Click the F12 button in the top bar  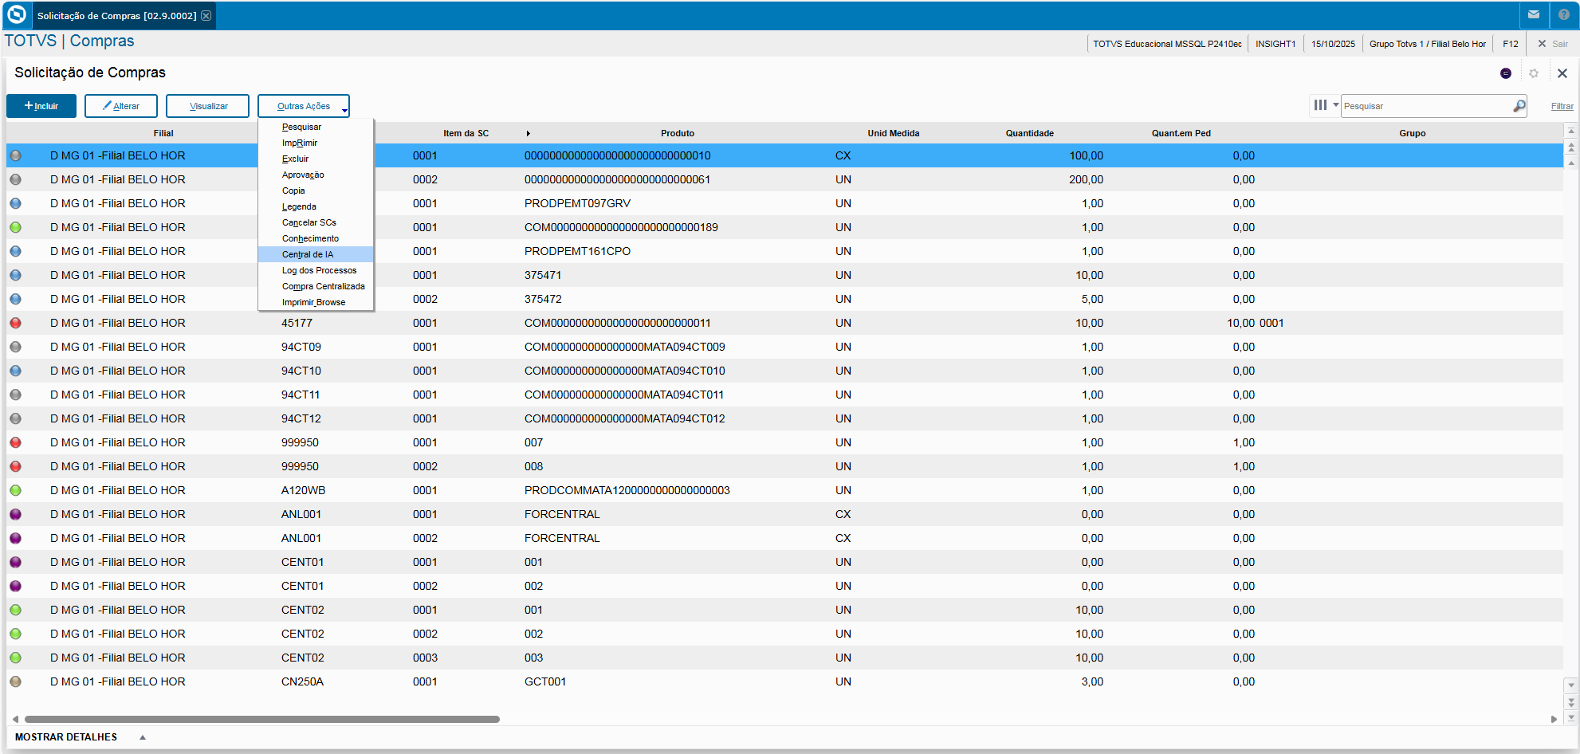click(1510, 44)
